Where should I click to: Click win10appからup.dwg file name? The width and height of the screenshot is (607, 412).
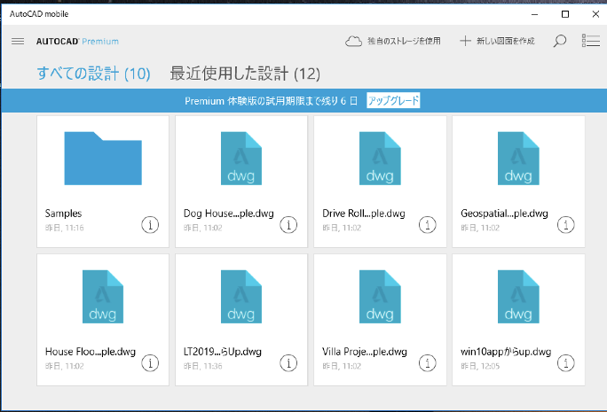506,352
